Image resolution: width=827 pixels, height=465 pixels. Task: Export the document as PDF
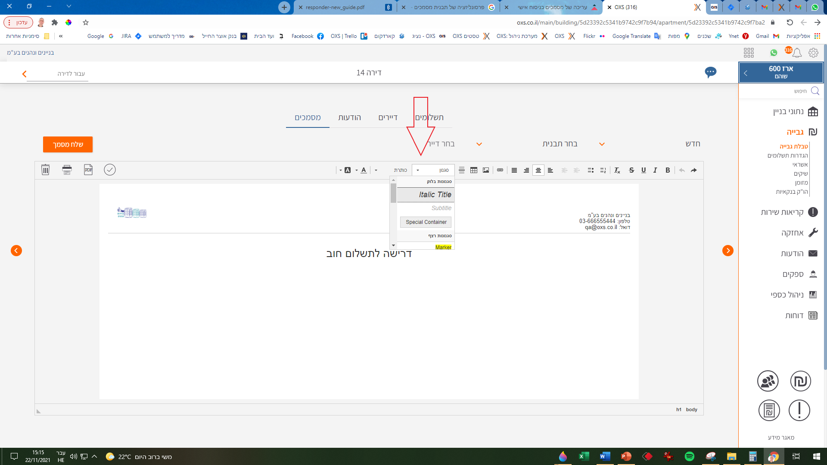point(88,170)
